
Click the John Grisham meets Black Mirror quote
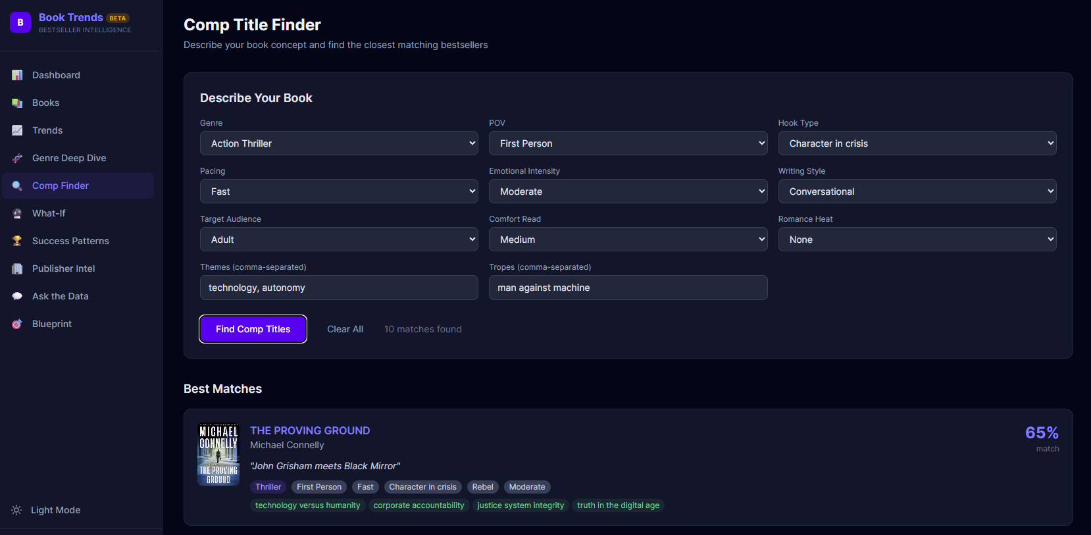(325, 466)
